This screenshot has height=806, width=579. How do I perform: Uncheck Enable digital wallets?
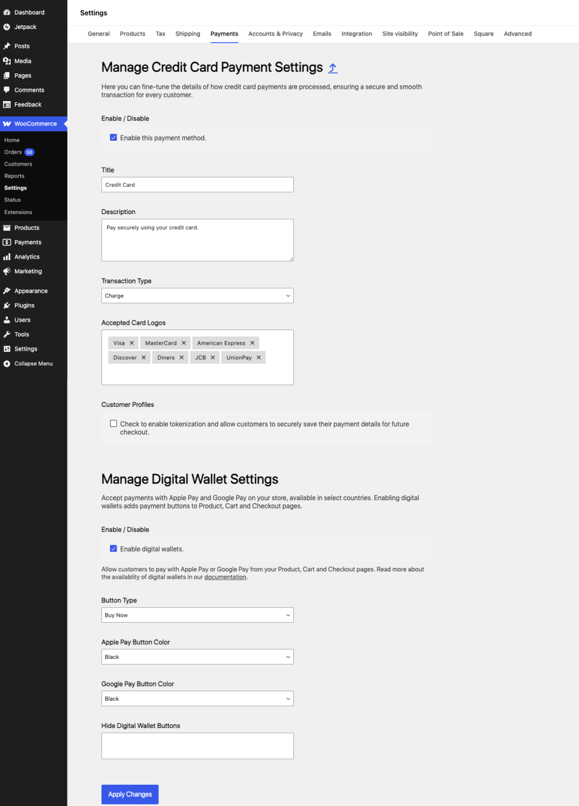[114, 549]
